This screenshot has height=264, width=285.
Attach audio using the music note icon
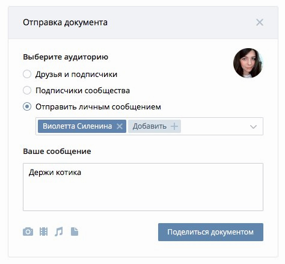59,232
